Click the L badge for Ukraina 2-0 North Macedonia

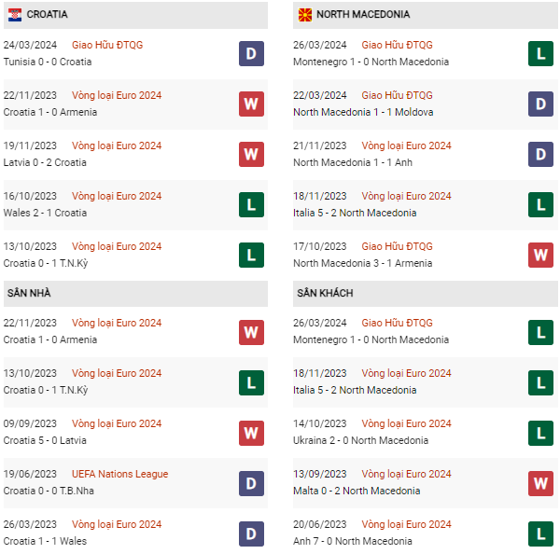(x=540, y=432)
